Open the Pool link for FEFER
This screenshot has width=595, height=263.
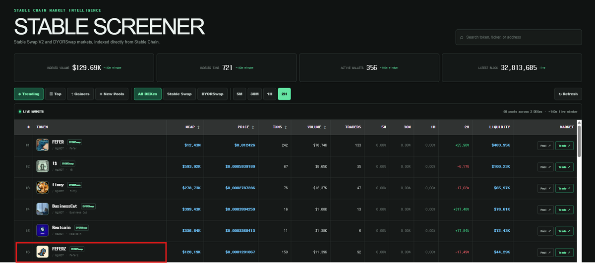(545, 146)
